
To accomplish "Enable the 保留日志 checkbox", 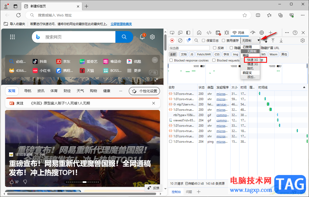I will pyautogui.click(x=203, y=40).
